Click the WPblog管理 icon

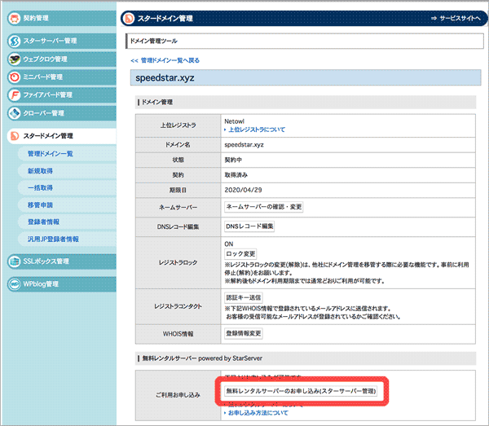[x=15, y=284]
